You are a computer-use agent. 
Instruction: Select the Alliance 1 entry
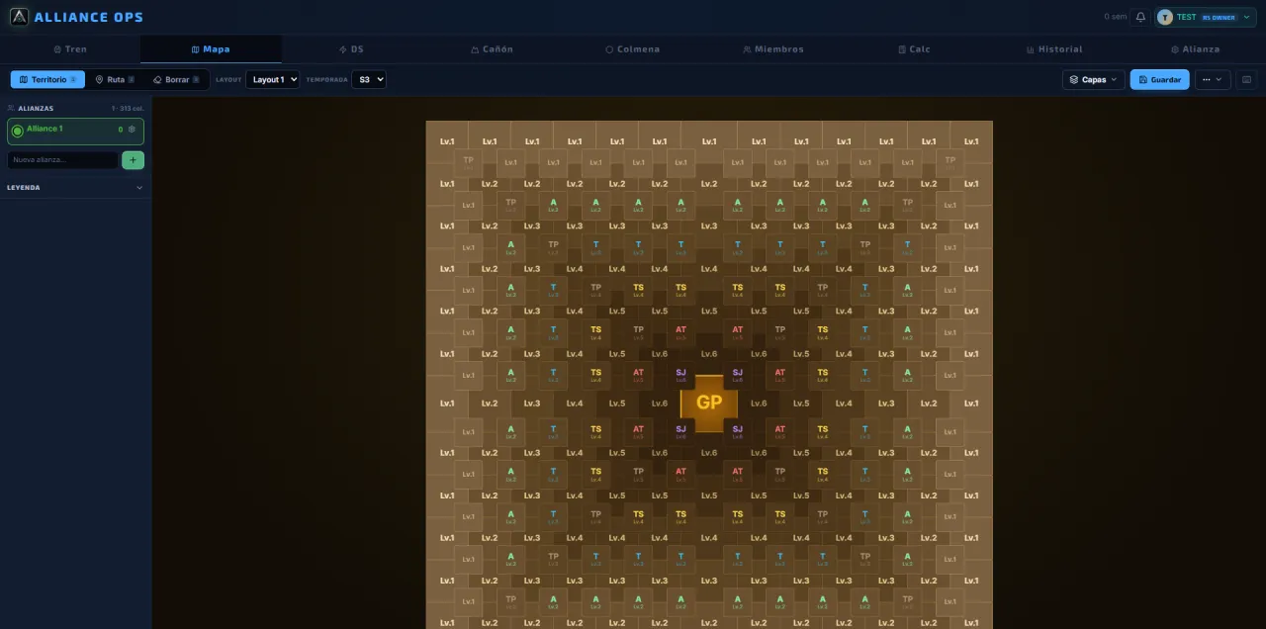pyautogui.click(x=75, y=131)
